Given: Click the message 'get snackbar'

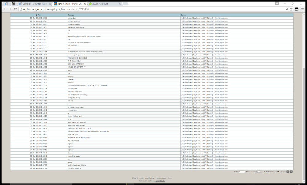Looking at the screenshot, I should pyautogui.click(x=72, y=46).
